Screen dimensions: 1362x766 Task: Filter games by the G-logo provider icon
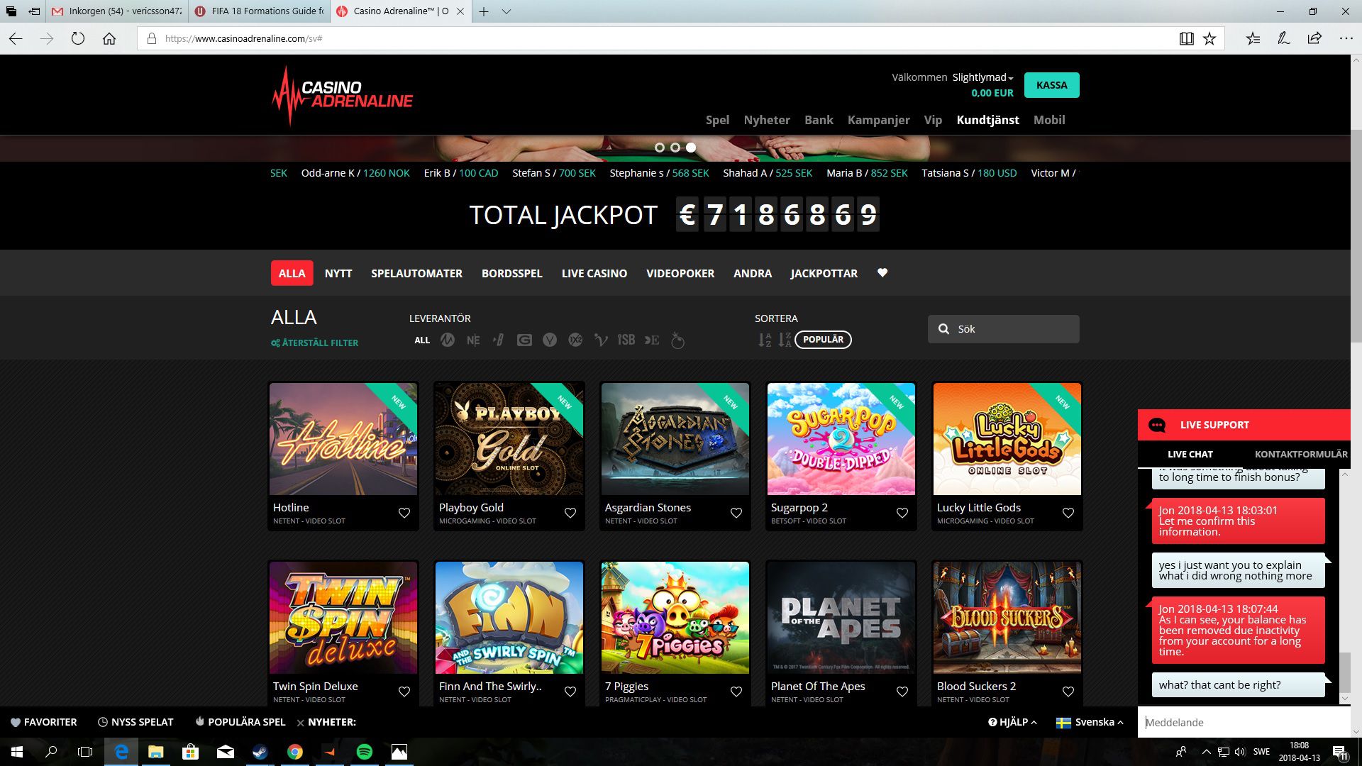524,340
